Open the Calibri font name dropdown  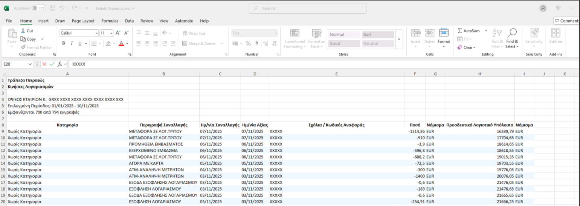[x=97, y=33]
